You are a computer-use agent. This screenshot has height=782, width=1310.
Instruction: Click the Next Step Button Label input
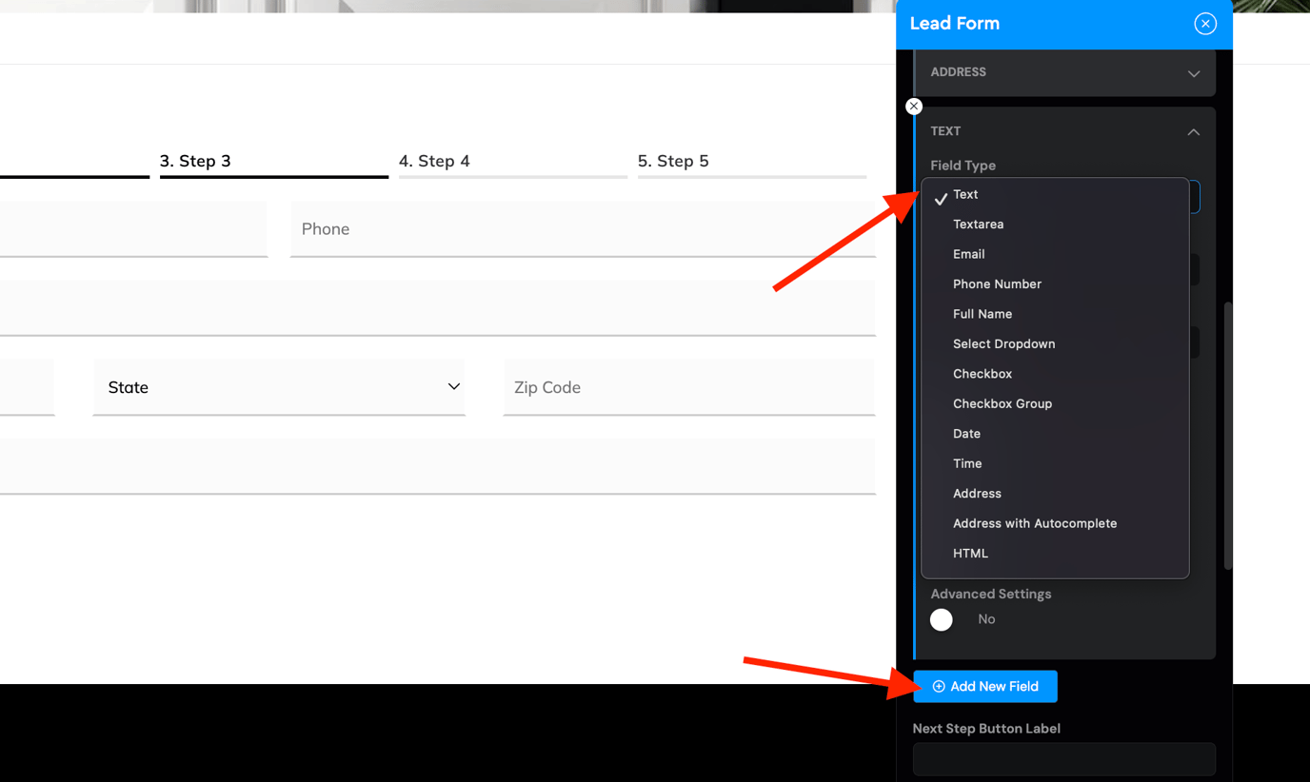(x=1063, y=759)
